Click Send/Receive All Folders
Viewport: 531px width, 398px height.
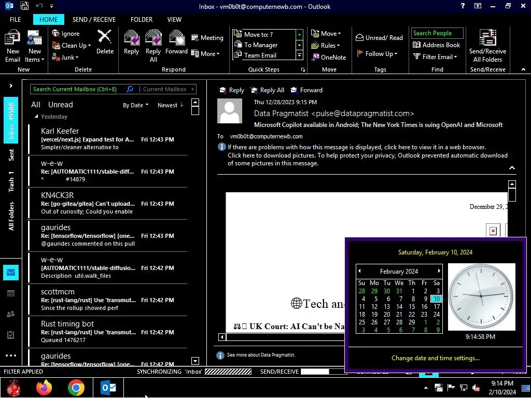[487, 46]
